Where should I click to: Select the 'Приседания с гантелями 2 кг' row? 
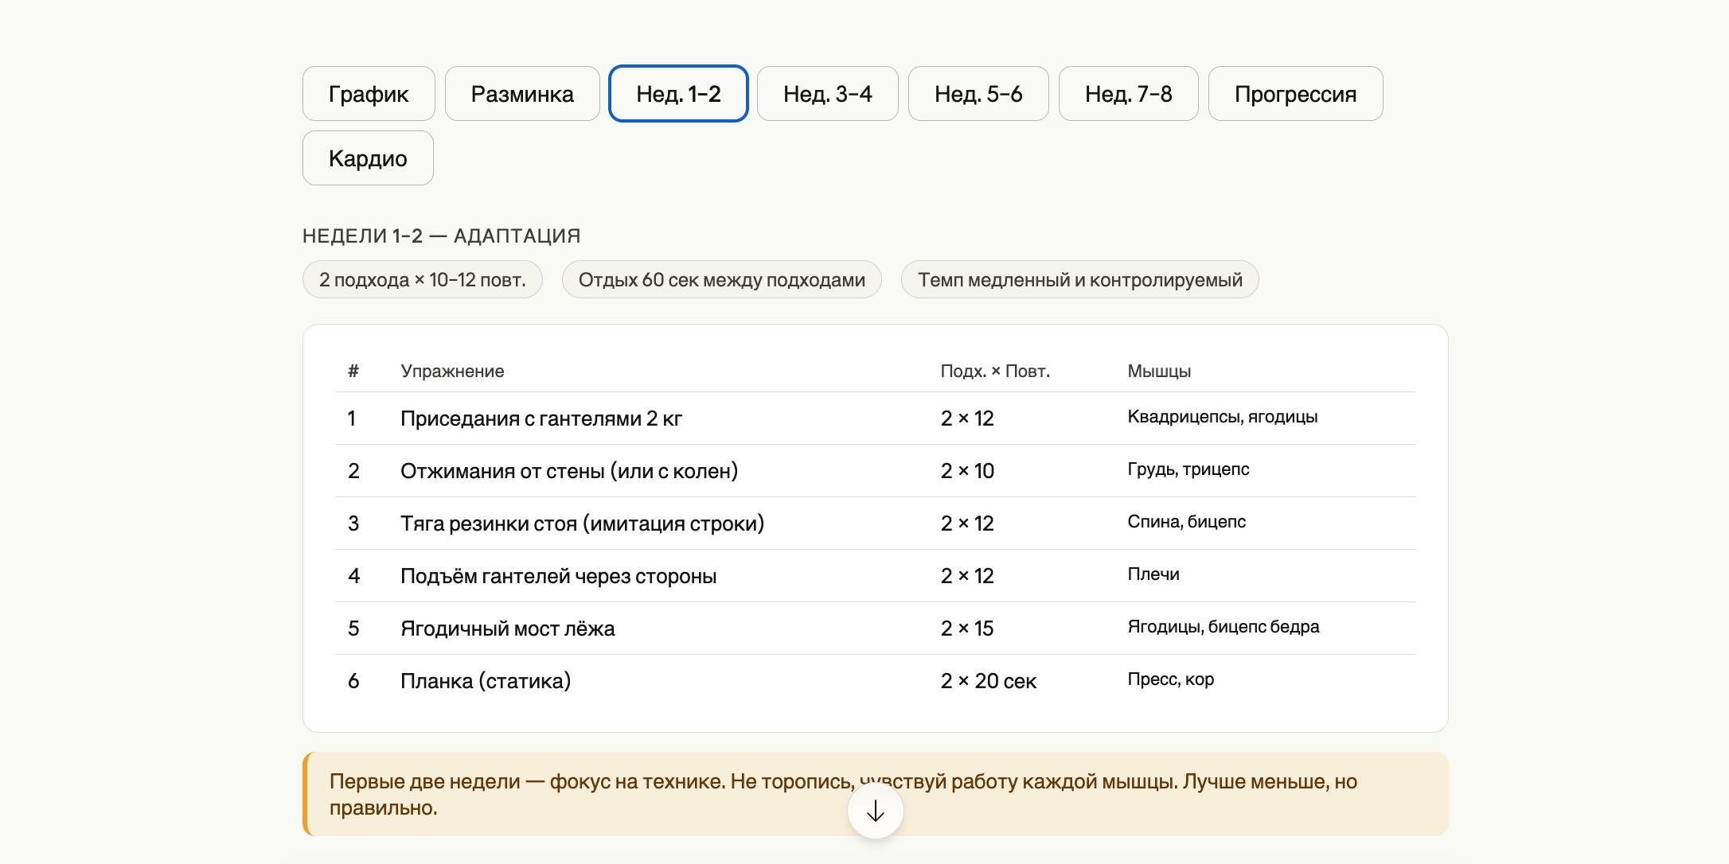[x=541, y=418]
